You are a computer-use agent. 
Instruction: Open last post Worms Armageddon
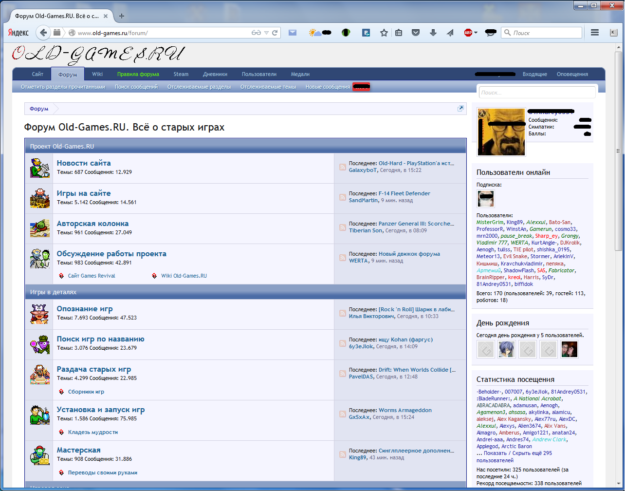coord(405,410)
